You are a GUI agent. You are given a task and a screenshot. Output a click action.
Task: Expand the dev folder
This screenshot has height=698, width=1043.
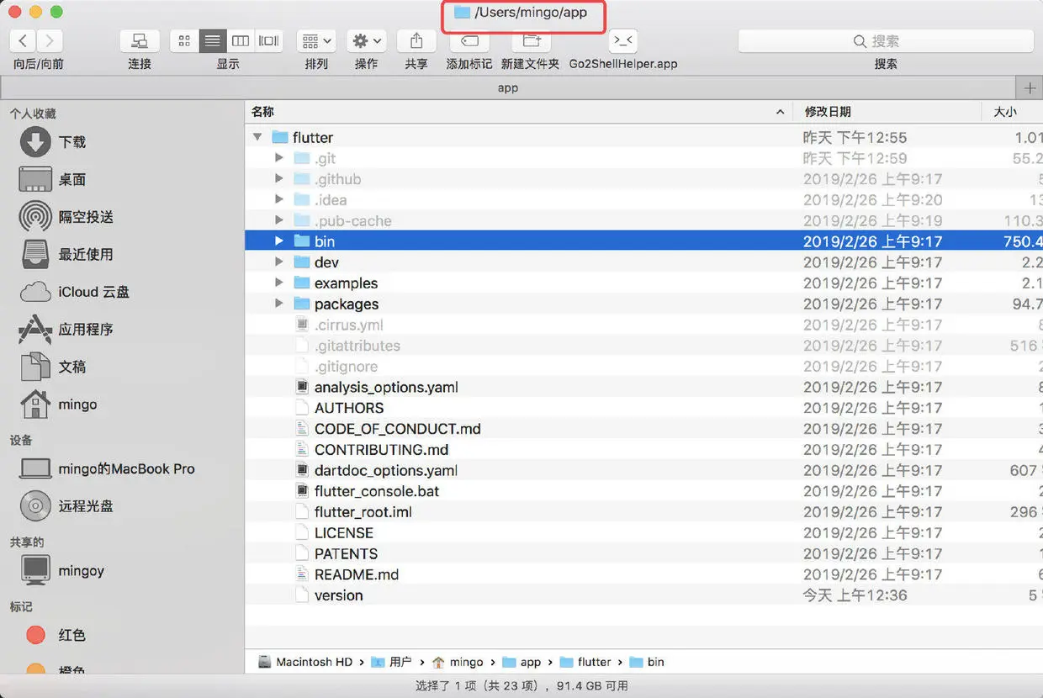(x=279, y=262)
